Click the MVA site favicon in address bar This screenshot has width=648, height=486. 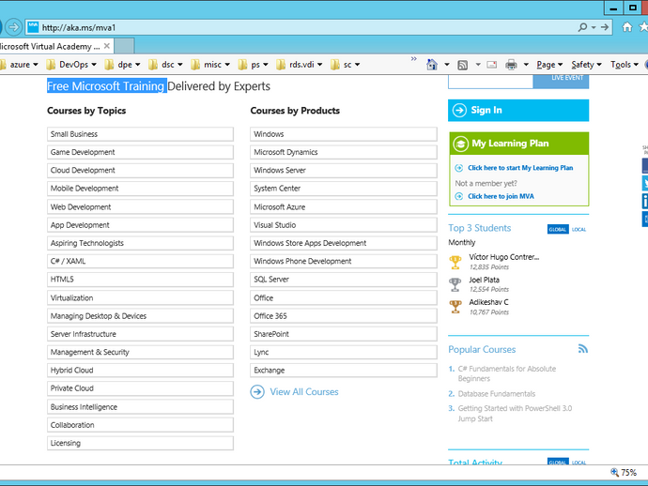click(x=33, y=27)
